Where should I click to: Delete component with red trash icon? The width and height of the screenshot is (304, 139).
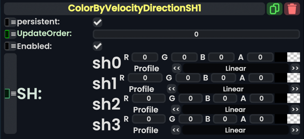tap(292, 9)
